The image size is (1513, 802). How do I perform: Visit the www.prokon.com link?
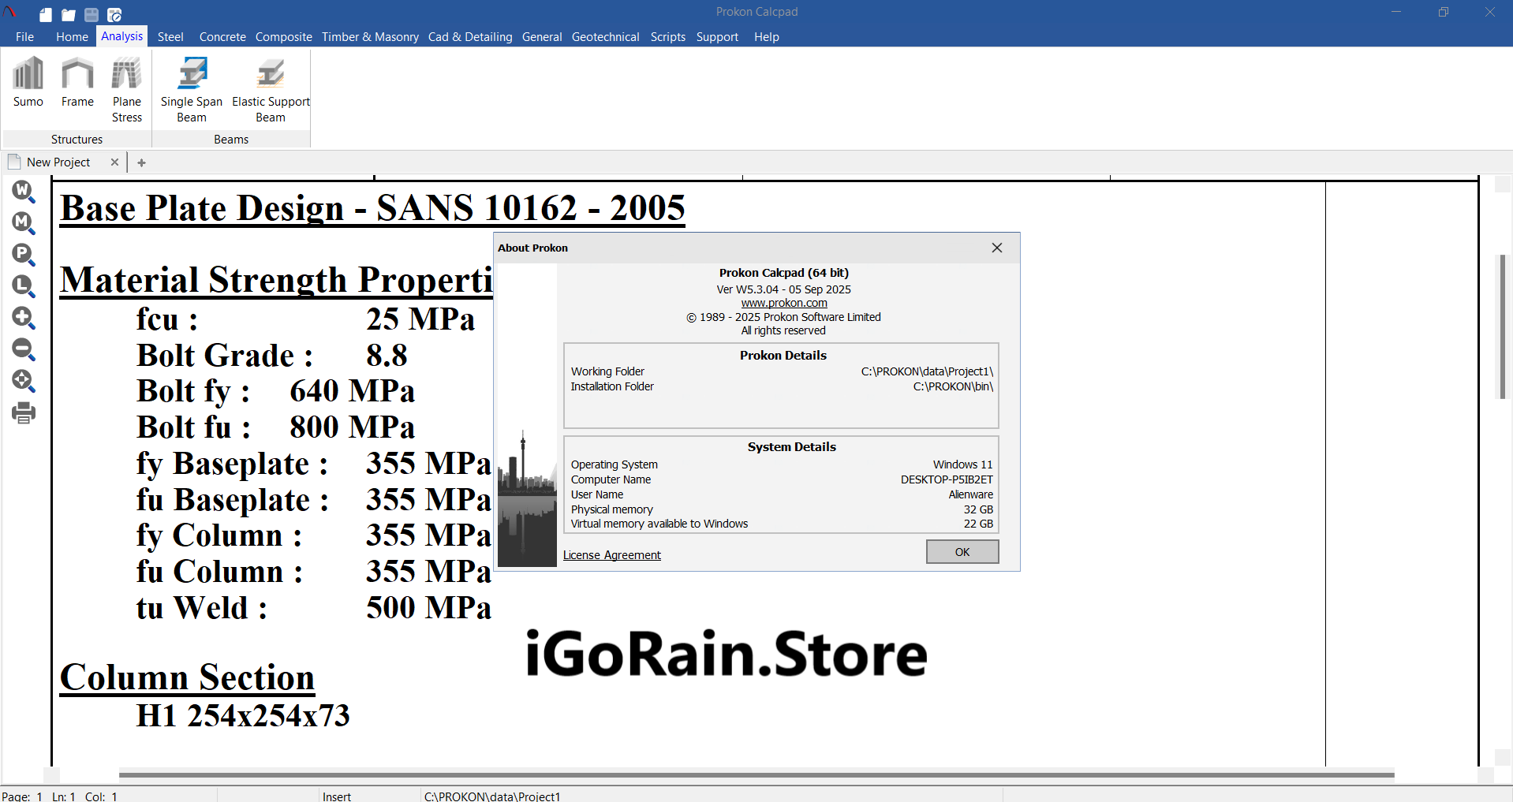[x=784, y=303]
